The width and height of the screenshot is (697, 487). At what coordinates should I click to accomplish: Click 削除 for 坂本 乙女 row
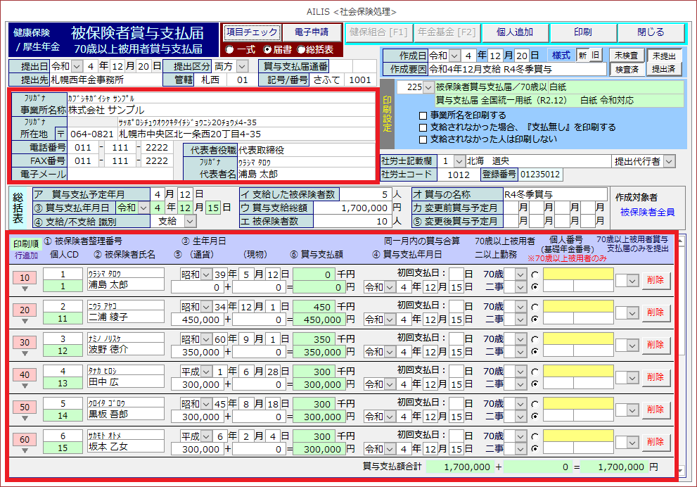[x=656, y=441]
